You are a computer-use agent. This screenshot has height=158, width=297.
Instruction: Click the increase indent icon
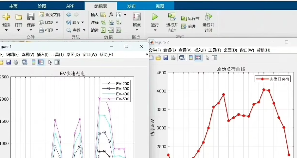[x=111, y=30]
